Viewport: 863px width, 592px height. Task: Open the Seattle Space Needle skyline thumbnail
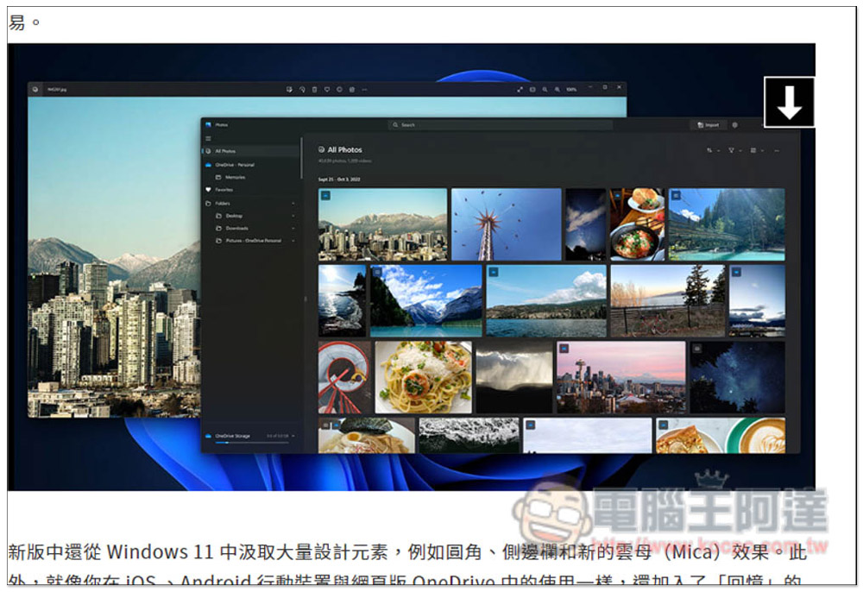click(620, 377)
